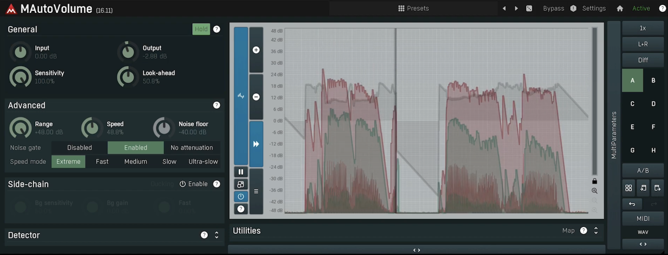Open the 1x oversampling selector
The image size is (668, 255).
click(643, 28)
